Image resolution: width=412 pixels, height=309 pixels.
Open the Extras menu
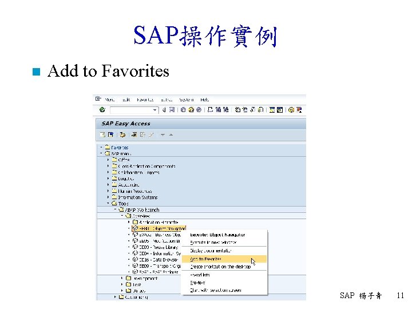coord(167,100)
